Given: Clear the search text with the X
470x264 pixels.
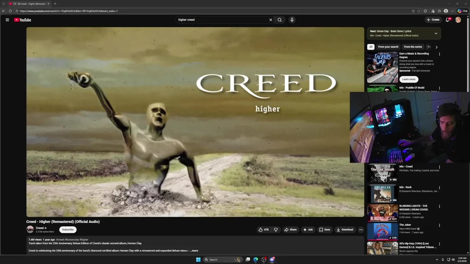Looking at the screenshot, I should point(271,20).
